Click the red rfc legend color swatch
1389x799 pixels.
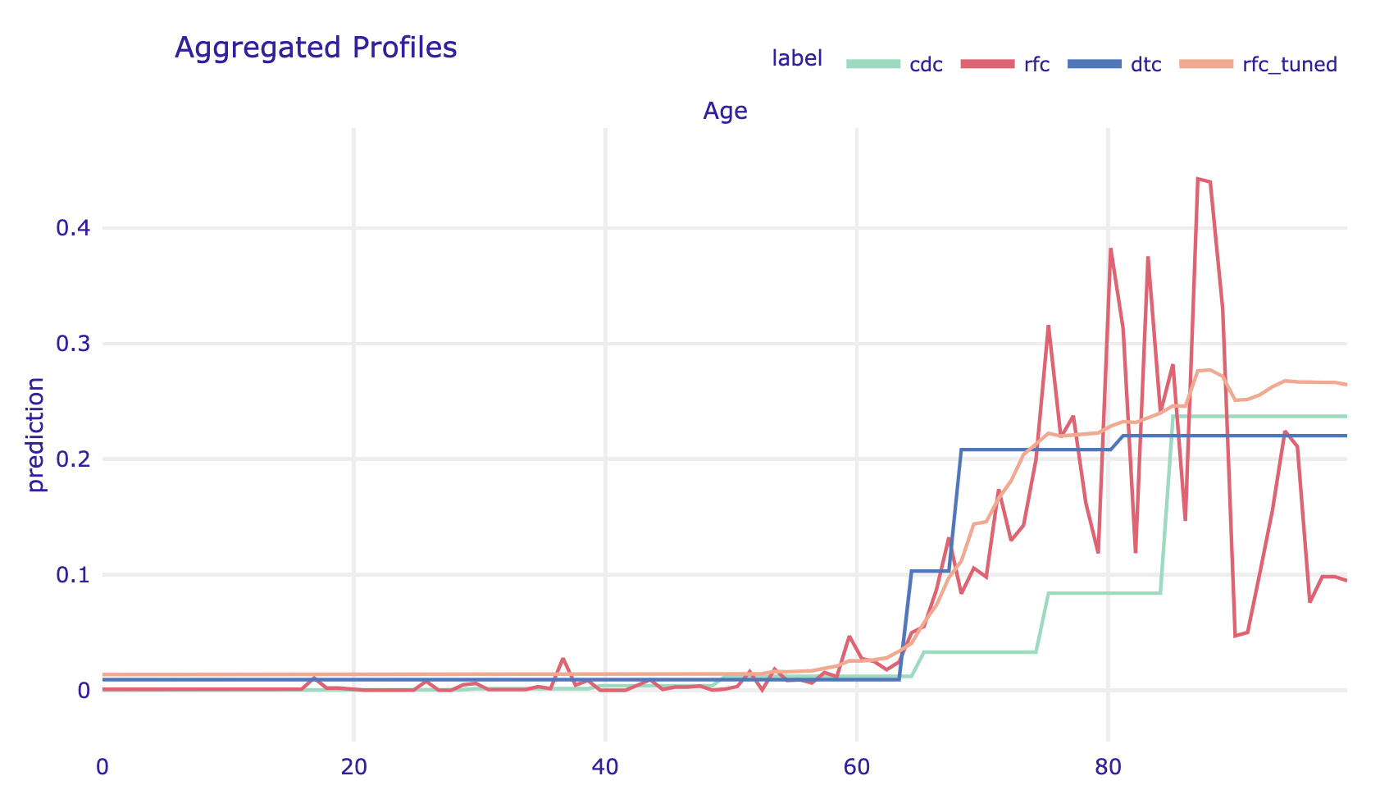(988, 64)
